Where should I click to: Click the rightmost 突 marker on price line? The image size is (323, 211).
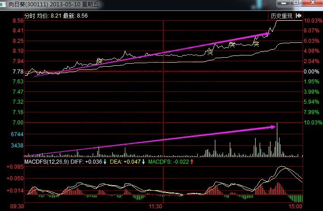tap(256, 44)
